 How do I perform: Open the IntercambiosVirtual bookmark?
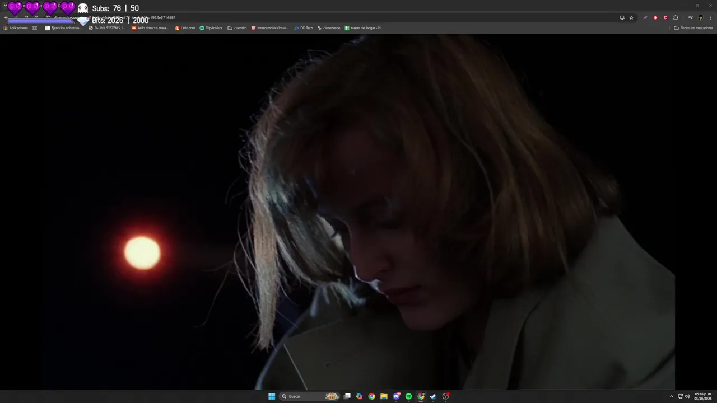tap(270, 28)
